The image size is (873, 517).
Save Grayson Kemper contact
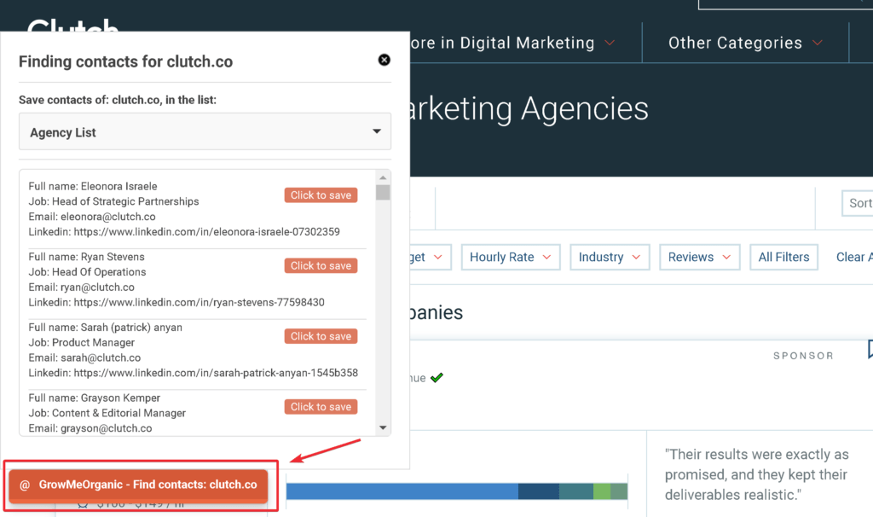point(321,407)
